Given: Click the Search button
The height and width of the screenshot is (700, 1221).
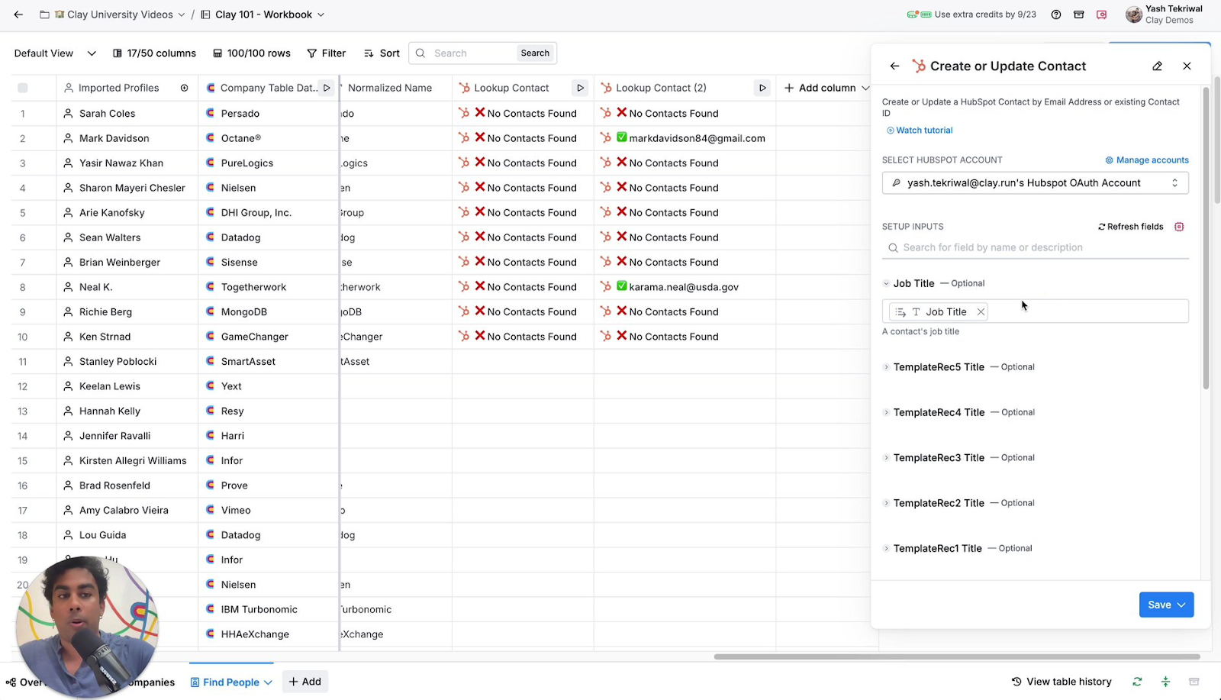Looking at the screenshot, I should [x=535, y=53].
